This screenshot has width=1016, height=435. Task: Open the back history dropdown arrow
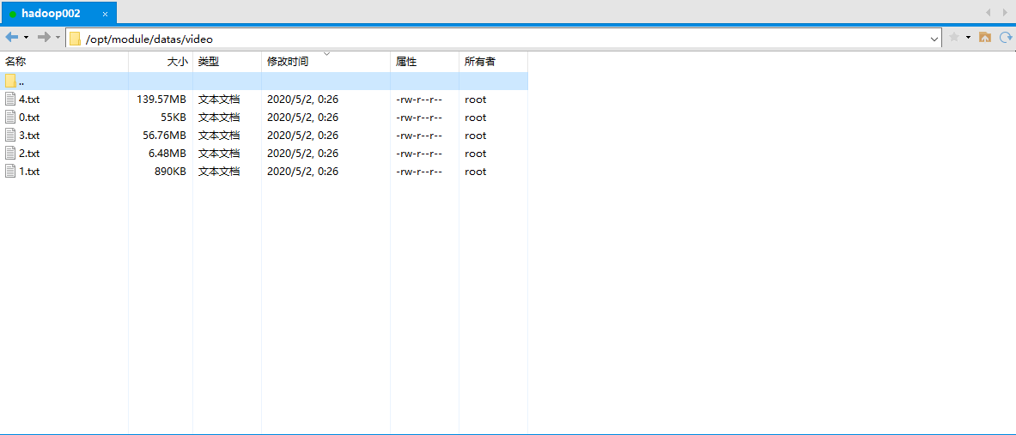pyautogui.click(x=26, y=38)
